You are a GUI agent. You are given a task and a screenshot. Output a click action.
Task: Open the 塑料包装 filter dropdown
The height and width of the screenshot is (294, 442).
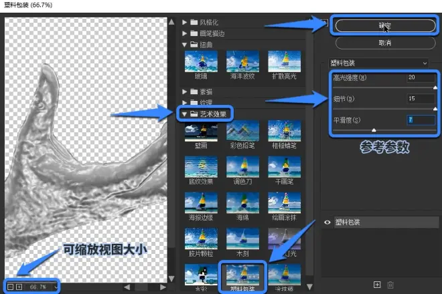click(379, 63)
